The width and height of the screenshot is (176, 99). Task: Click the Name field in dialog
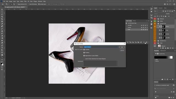[101, 47]
